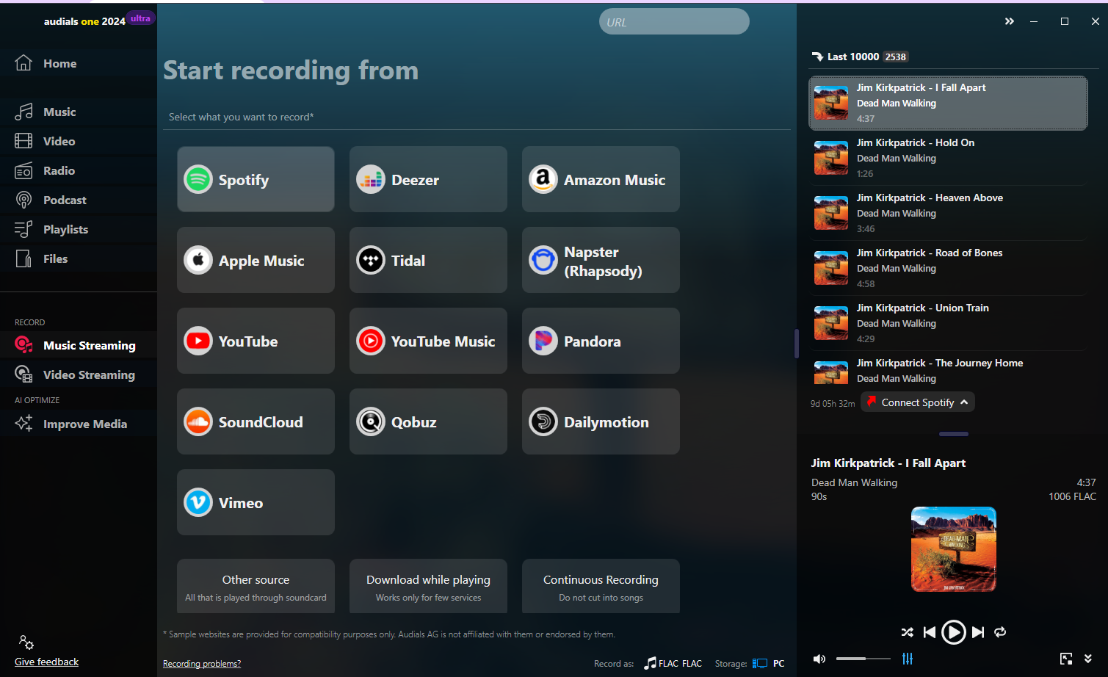This screenshot has width=1108, height=677.
Task: Open the Last 10000 list selector
Action: click(860, 57)
